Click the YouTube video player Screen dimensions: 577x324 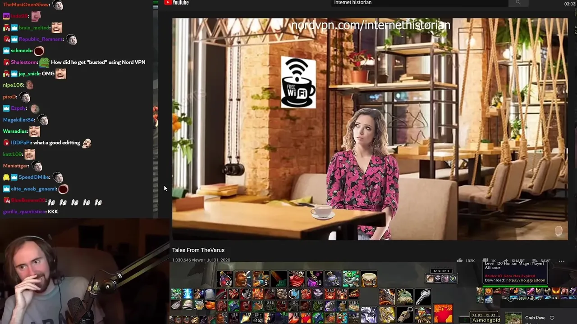click(x=370, y=129)
